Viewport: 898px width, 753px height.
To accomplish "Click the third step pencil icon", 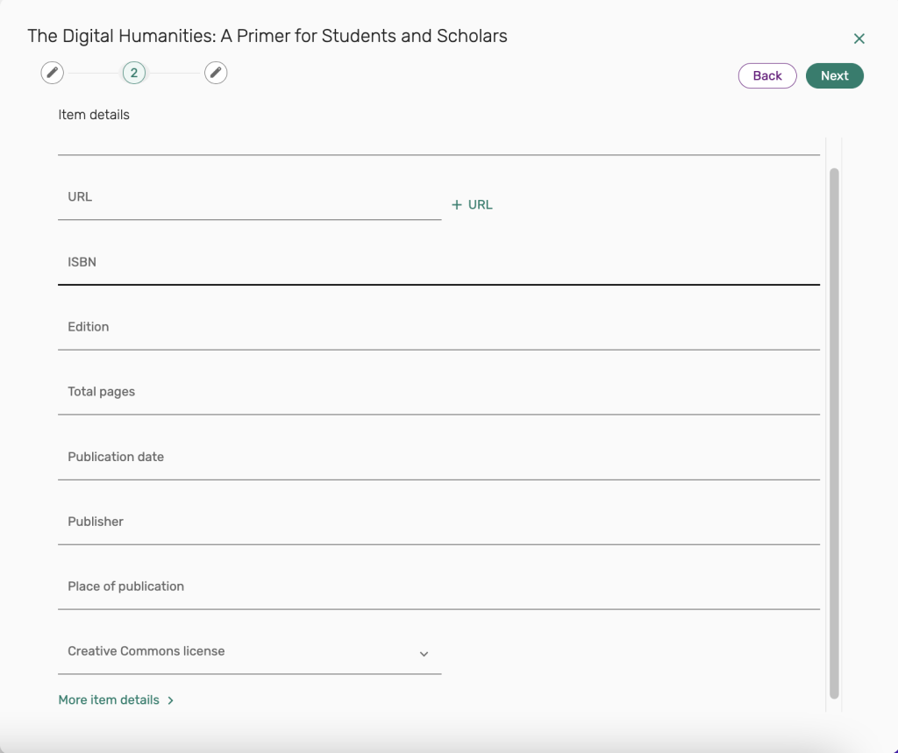I will [216, 73].
